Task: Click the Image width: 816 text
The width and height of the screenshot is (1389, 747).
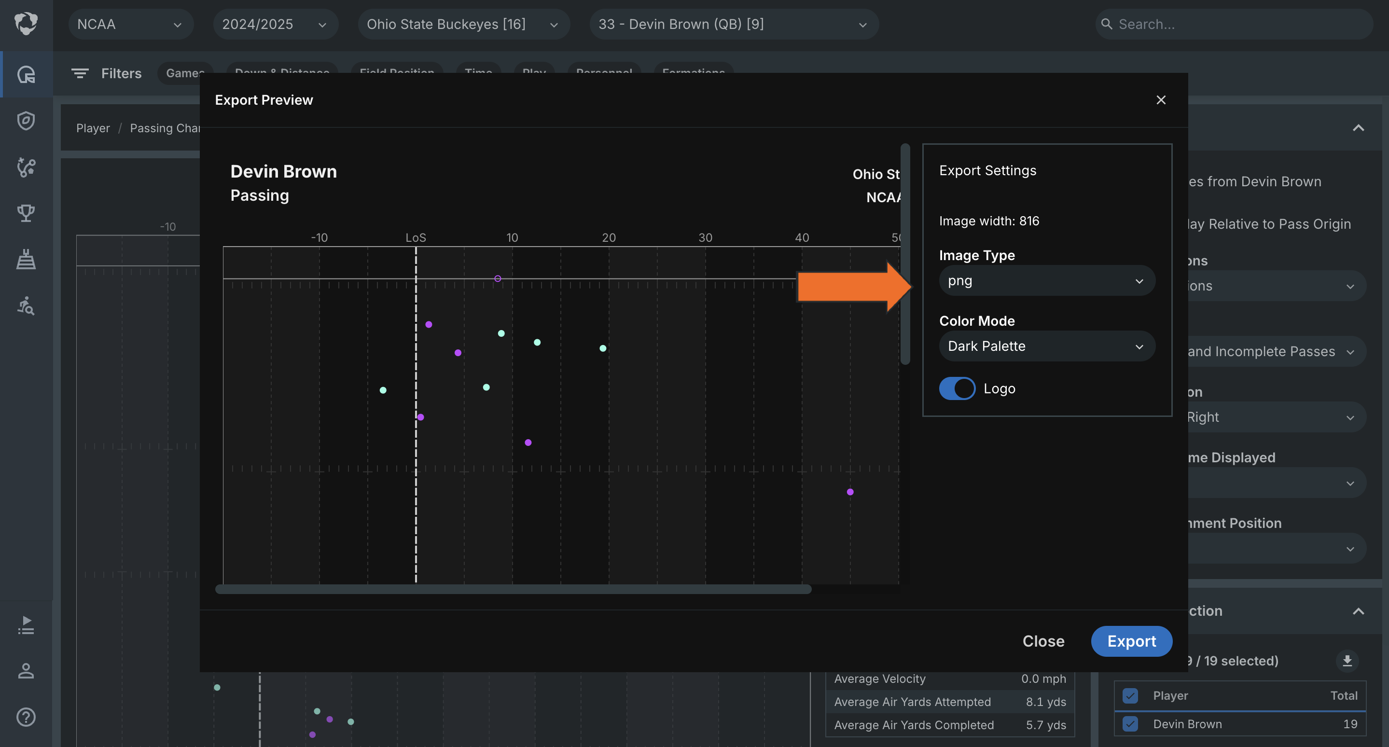Action: (x=989, y=221)
